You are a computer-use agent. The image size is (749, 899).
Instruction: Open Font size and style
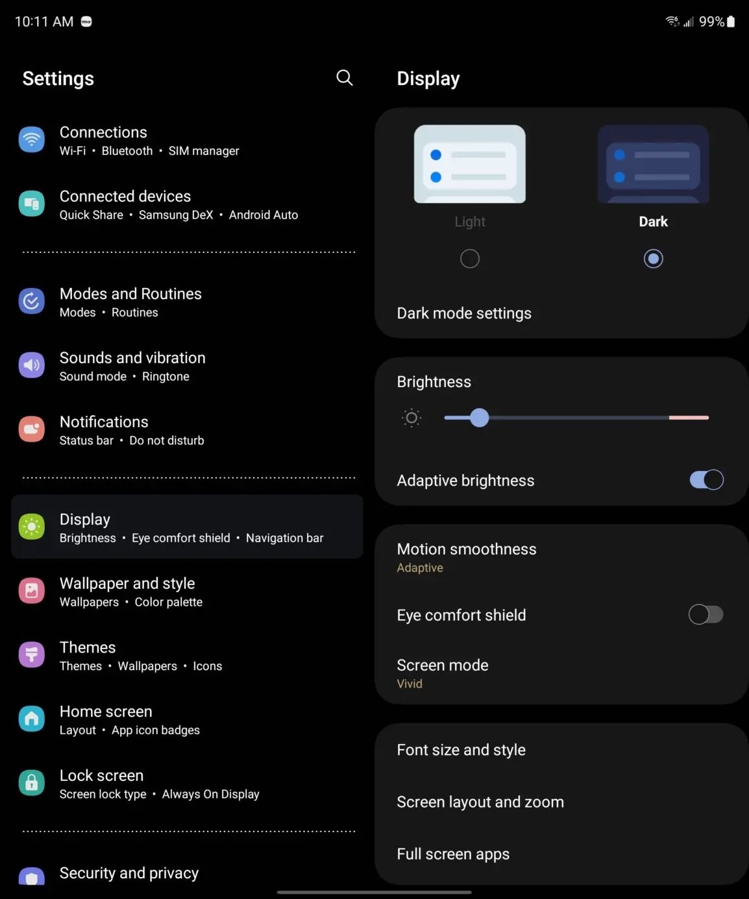coord(561,750)
